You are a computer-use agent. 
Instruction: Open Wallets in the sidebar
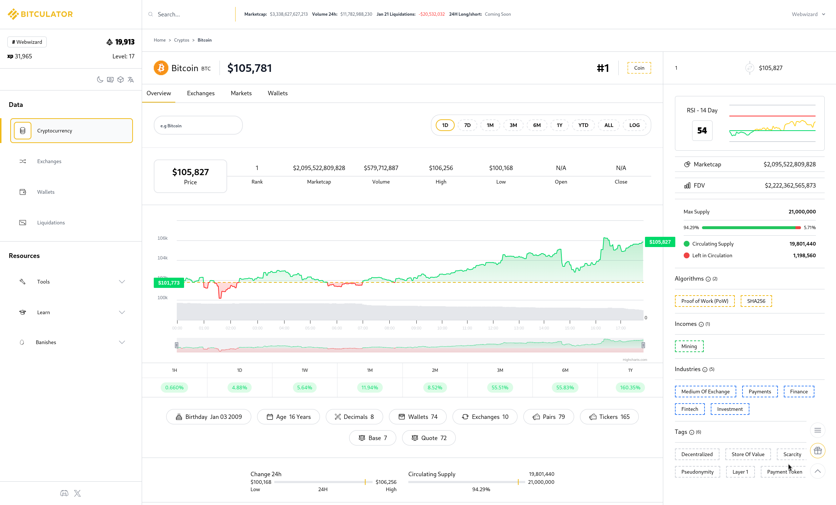point(46,192)
